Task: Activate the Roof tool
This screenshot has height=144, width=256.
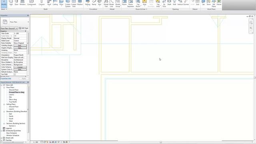Action: (x=49, y=3)
